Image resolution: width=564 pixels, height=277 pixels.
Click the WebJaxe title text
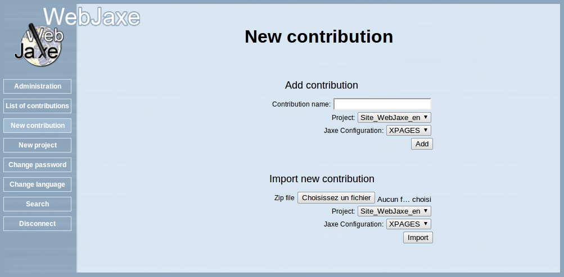tap(92, 16)
